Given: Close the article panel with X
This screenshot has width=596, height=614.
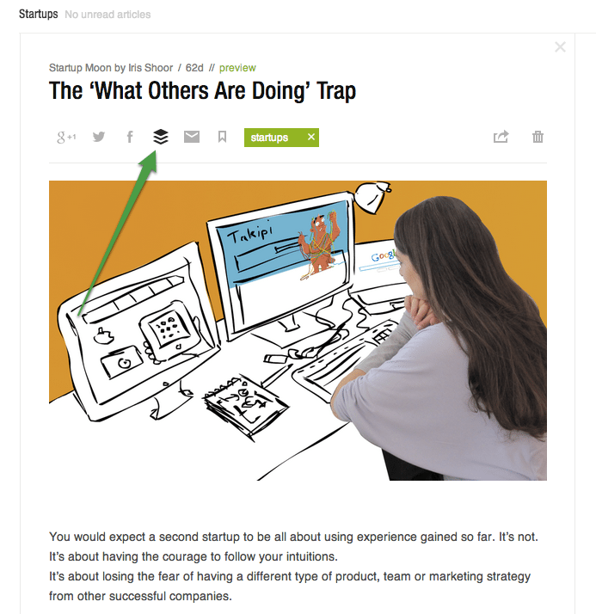Looking at the screenshot, I should (560, 47).
